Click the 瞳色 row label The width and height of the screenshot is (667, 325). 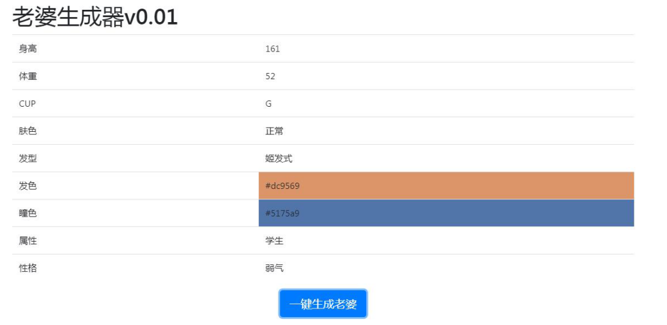pyautogui.click(x=28, y=213)
